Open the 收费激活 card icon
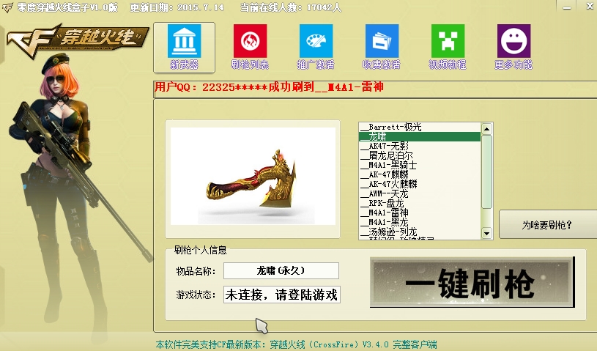 [382, 47]
